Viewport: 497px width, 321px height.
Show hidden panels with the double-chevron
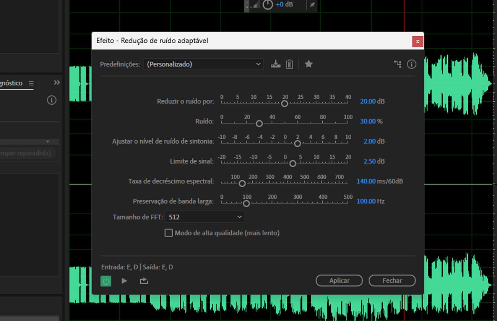(57, 83)
